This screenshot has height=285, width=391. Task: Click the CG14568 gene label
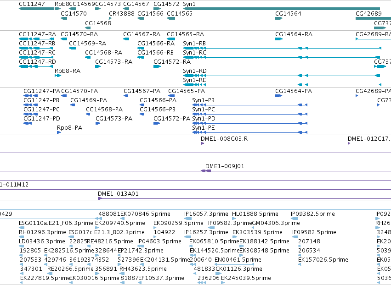tap(98, 23)
